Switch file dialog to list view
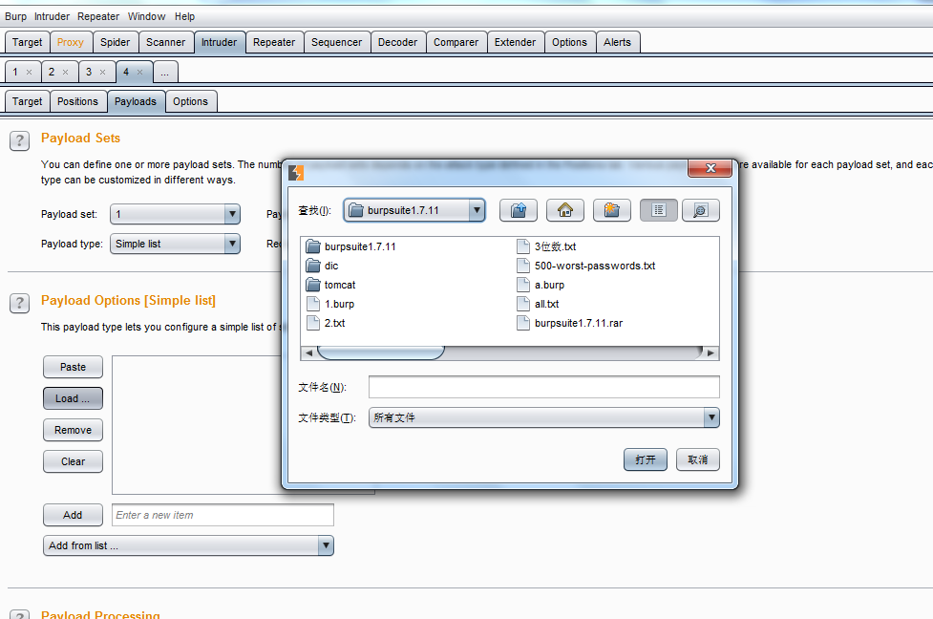Image resolution: width=933 pixels, height=619 pixels. [658, 210]
